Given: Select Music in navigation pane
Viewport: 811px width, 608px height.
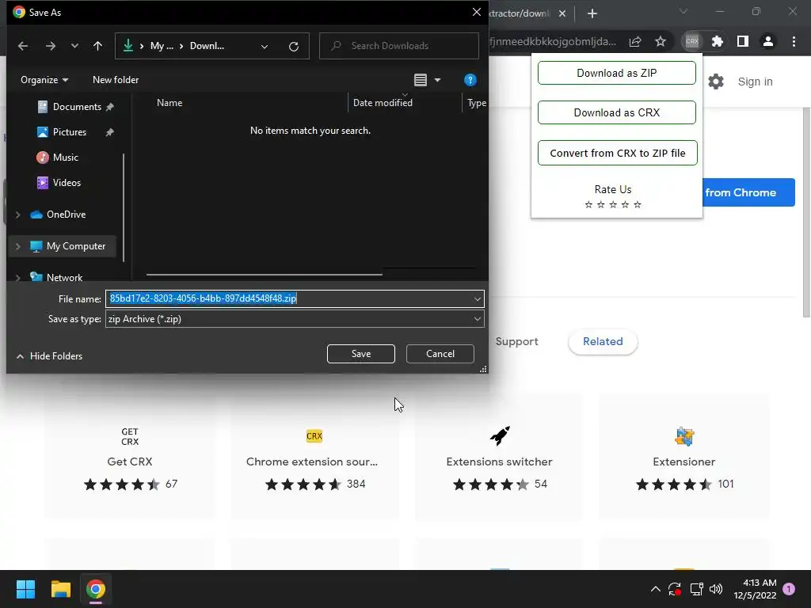Looking at the screenshot, I should (57, 158).
